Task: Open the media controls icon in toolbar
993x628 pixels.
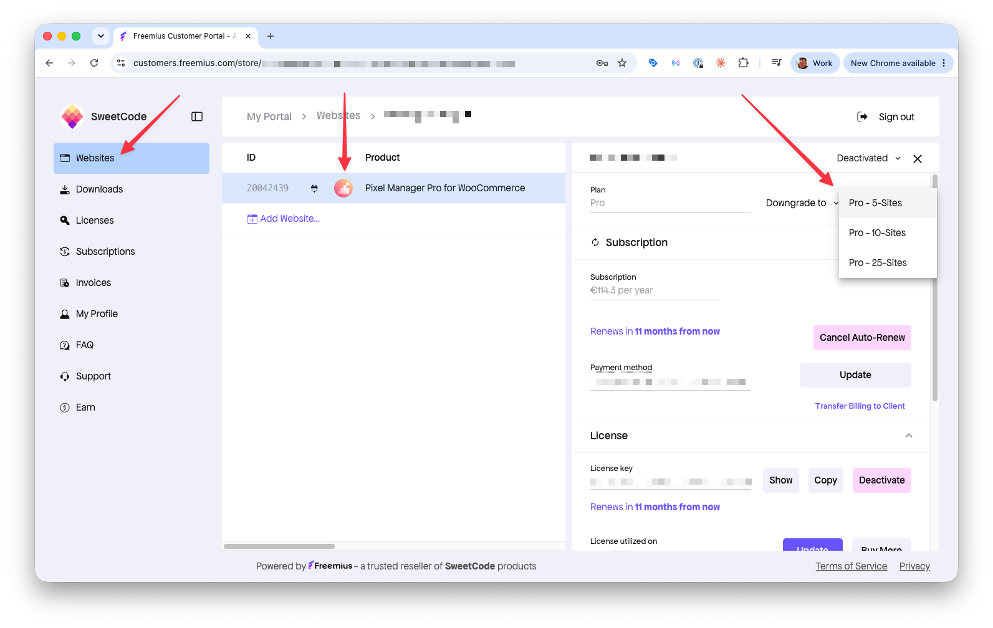Action: pos(777,63)
